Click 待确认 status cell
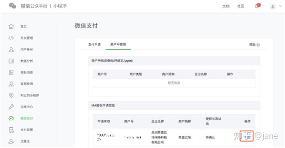Viewport: 285px width, 148px height. point(210,137)
